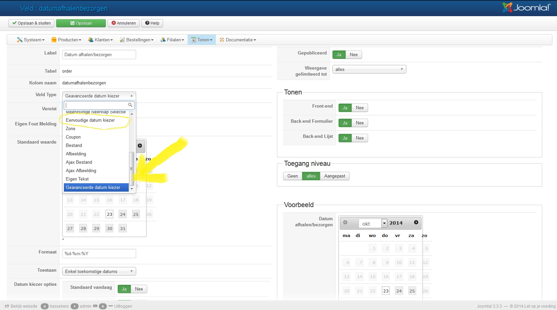Focus the Label input field

(99, 54)
